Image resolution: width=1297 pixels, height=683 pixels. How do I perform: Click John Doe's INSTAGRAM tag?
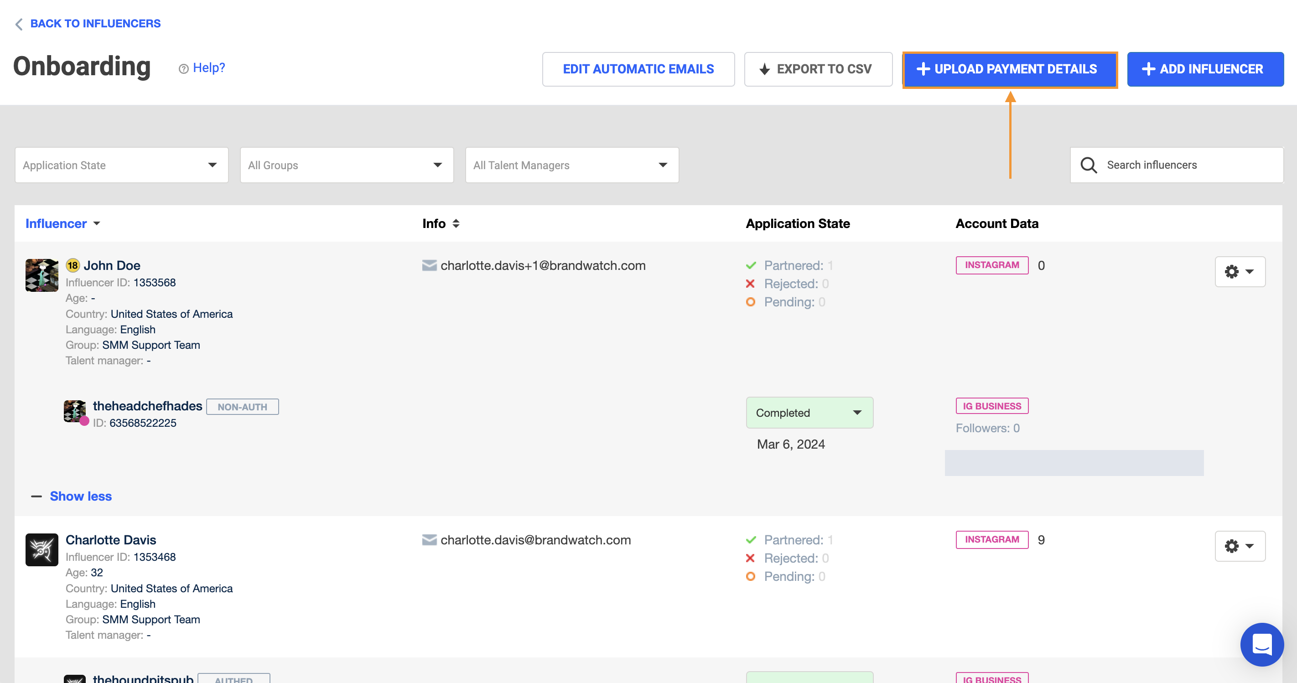992,265
